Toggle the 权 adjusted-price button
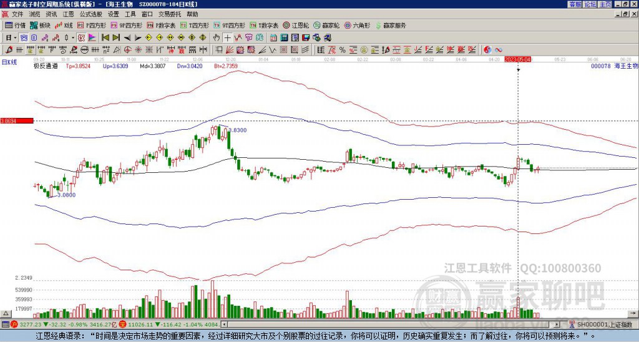 tap(81, 38)
